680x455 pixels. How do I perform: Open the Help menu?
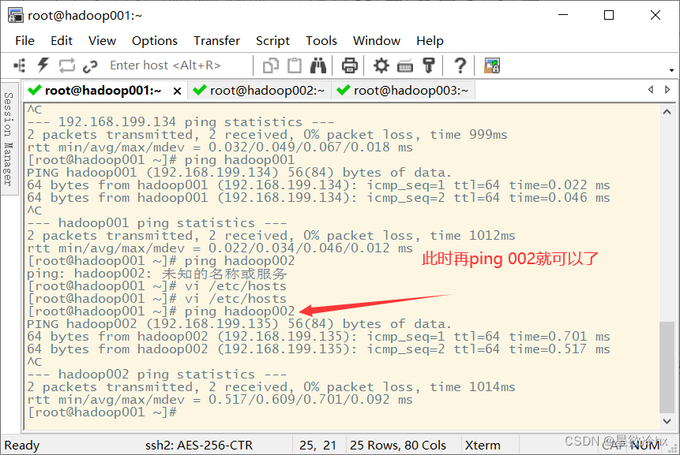(430, 41)
